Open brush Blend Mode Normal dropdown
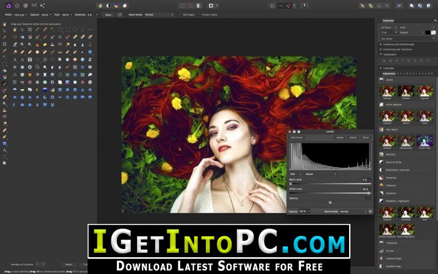 pyautogui.click(x=159, y=14)
